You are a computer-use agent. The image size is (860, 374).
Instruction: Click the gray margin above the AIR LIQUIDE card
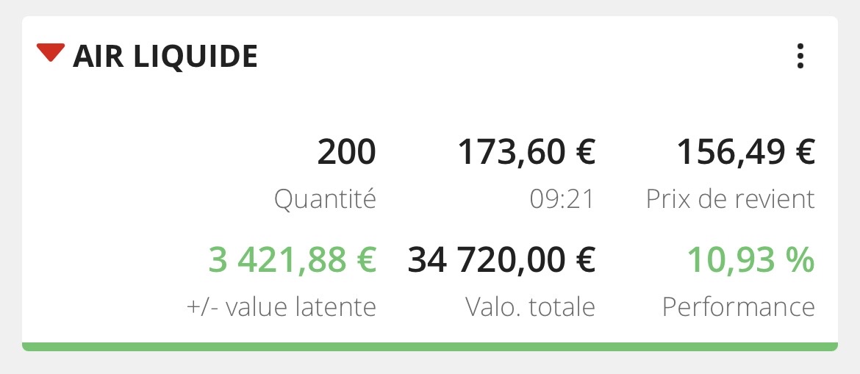click(x=430, y=7)
